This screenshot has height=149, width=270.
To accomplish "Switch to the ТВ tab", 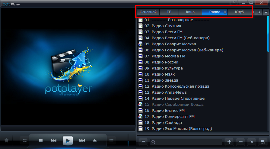I will pyautogui.click(x=169, y=12).
